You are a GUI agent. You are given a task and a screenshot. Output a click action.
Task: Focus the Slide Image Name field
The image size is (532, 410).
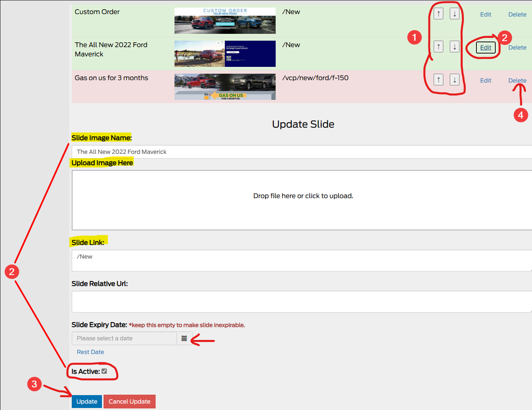(x=302, y=152)
